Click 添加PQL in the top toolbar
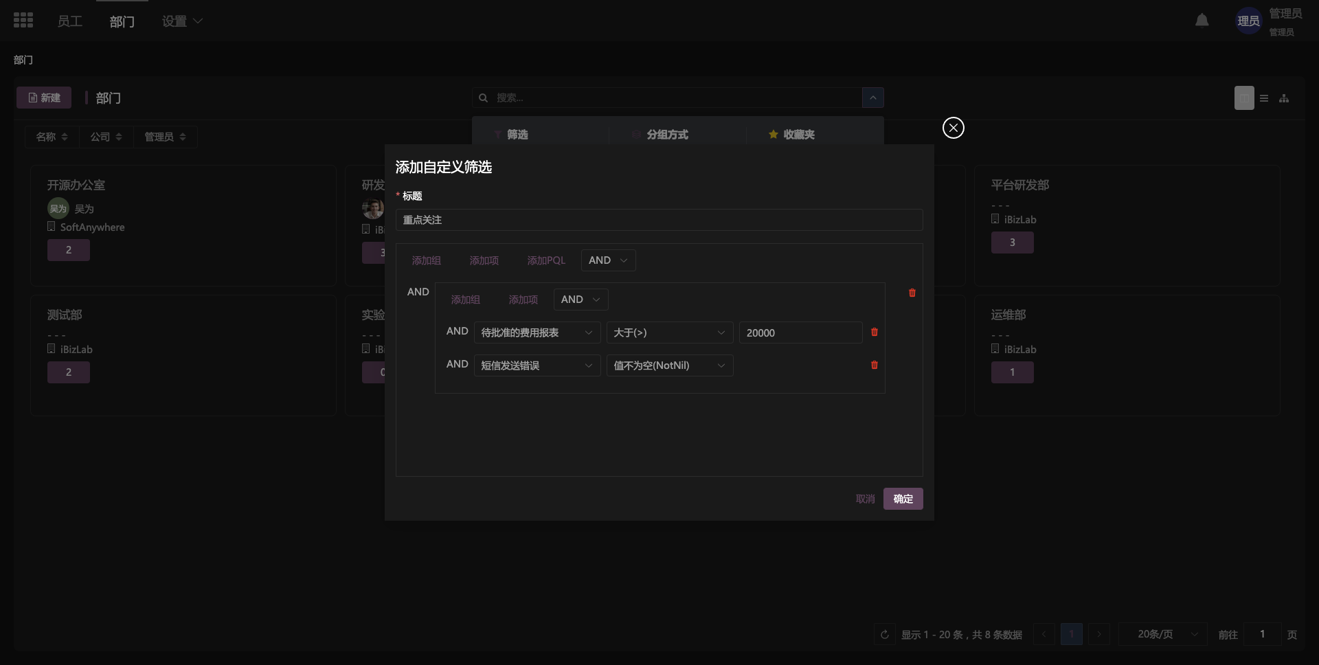 546,260
